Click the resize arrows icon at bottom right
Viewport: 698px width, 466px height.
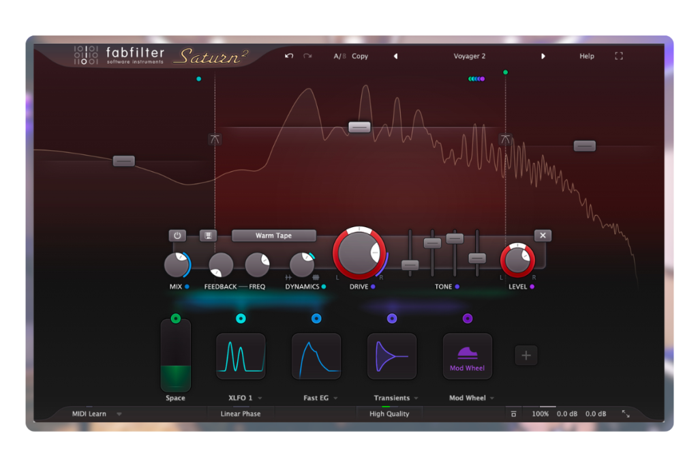tap(626, 413)
